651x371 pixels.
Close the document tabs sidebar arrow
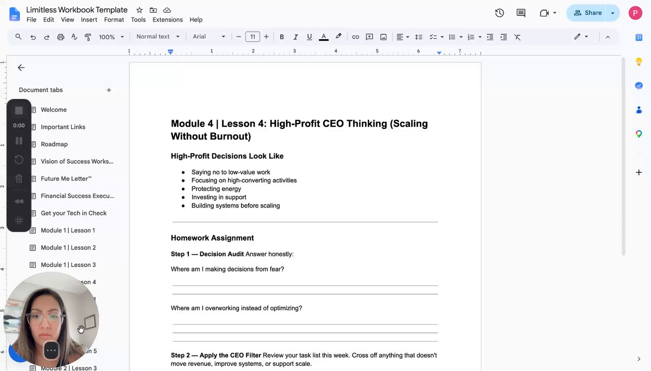point(21,68)
